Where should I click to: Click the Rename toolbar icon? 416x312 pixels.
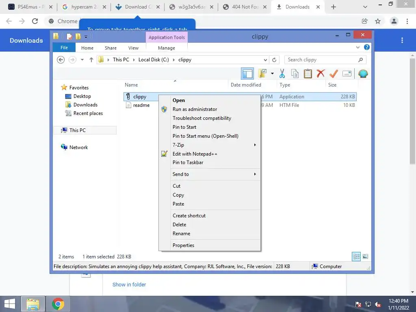(x=347, y=74)
